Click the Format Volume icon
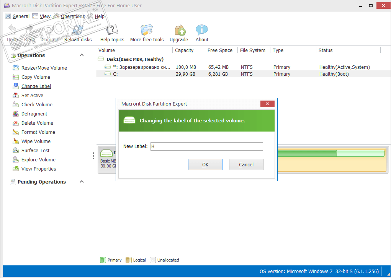The height and width of the screenshot is (278, 391). click(x=16, y=132)
